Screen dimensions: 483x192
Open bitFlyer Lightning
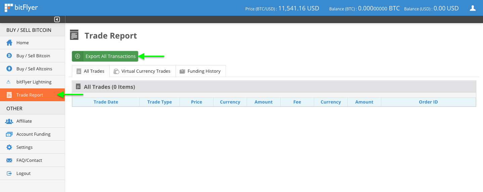[32, 82]
